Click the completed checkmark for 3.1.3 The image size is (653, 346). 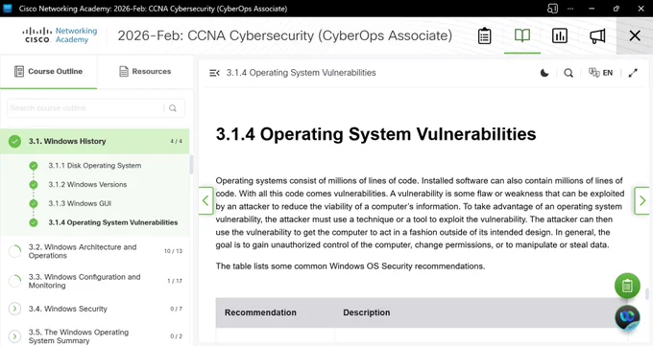34,204
